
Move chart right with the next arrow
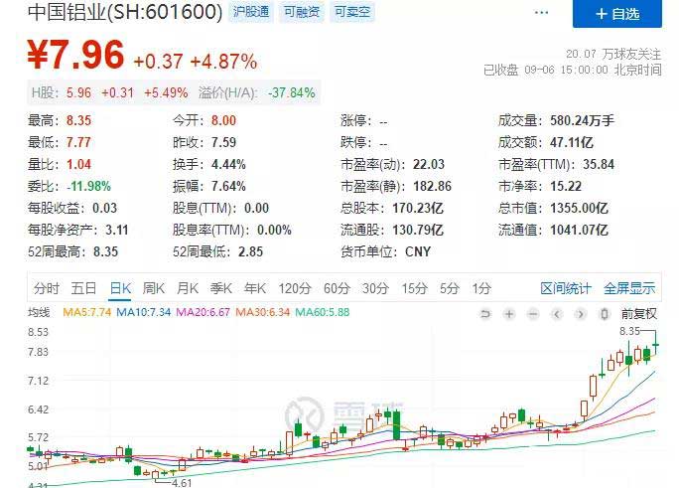click(x=581, y=314)
